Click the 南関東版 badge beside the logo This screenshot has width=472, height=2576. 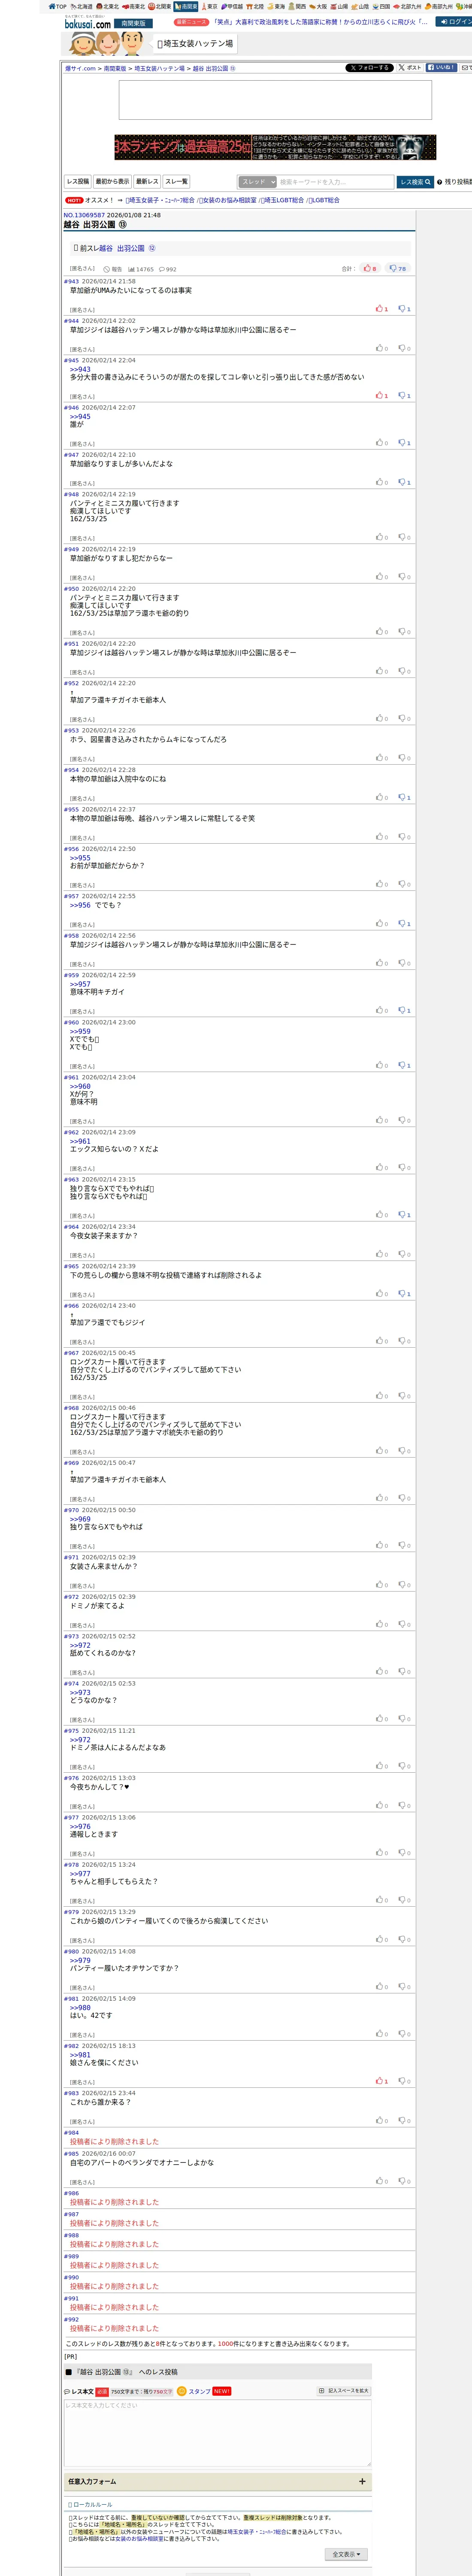tap(133, 23)
